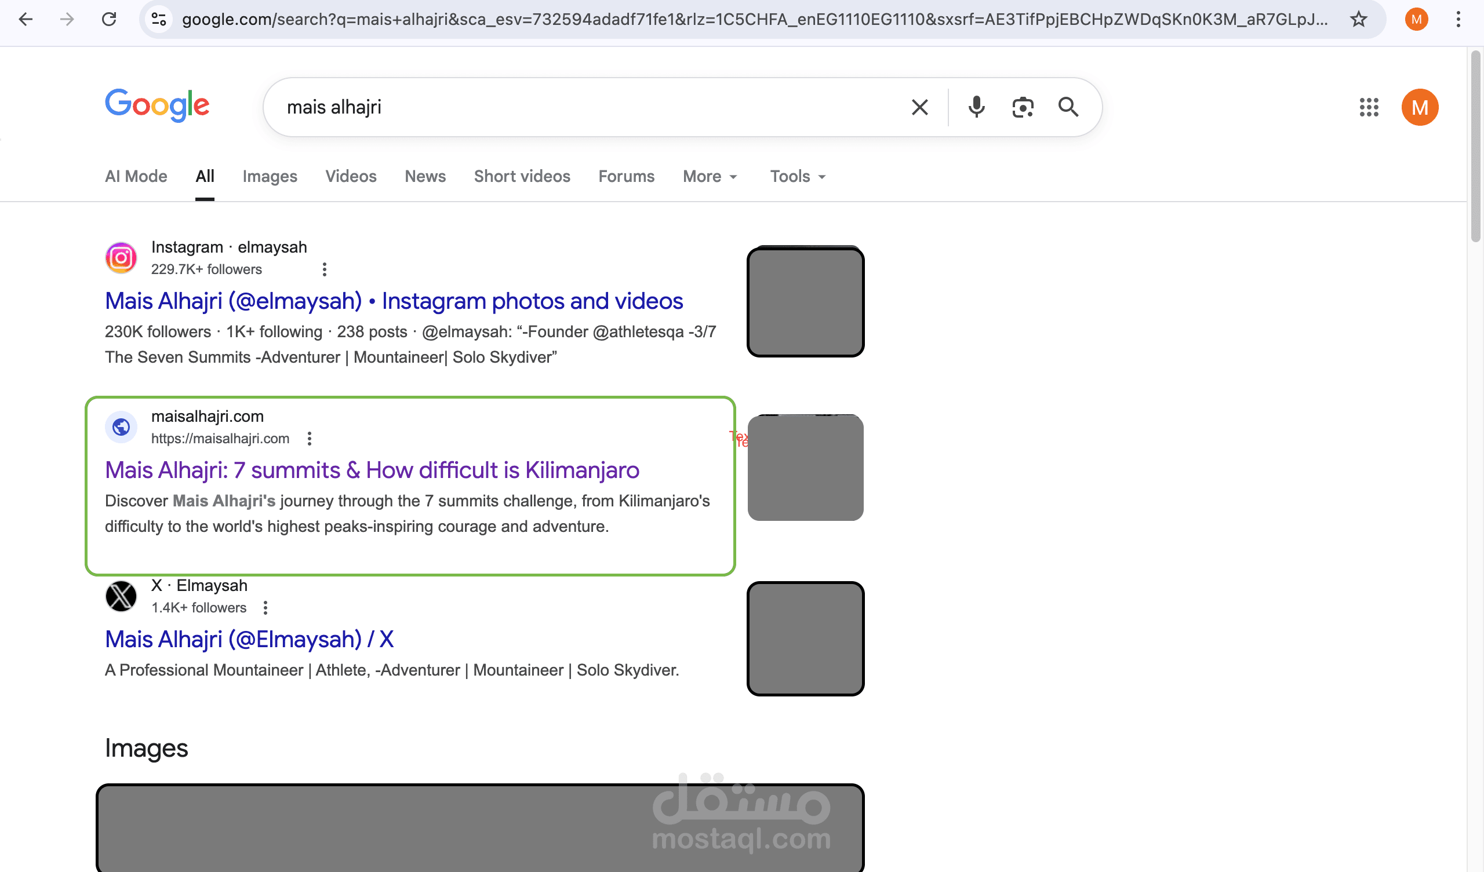The image size is (1484, 872).
Task: Open Google account avatar on page
Action: [x=1420, y=107]
